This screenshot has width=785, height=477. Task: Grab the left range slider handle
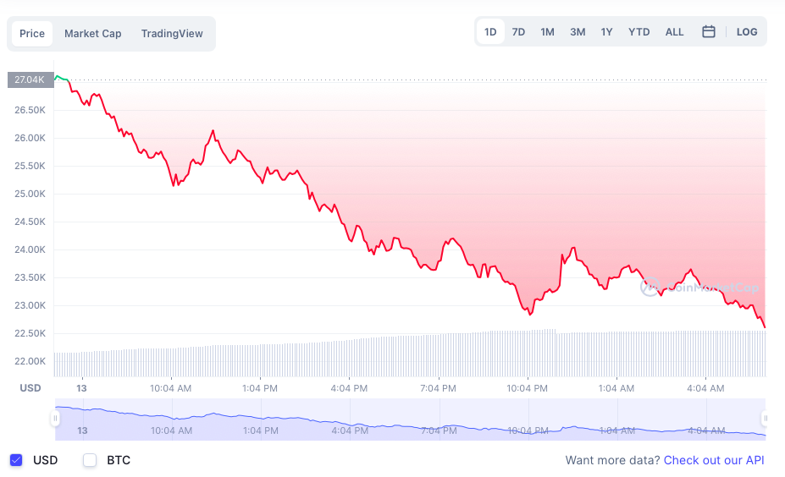(55, 419)
